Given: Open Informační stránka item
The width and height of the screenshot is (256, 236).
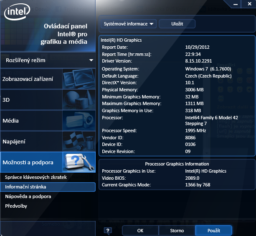Looking at the screenshot, I should (x=48, y=187).
